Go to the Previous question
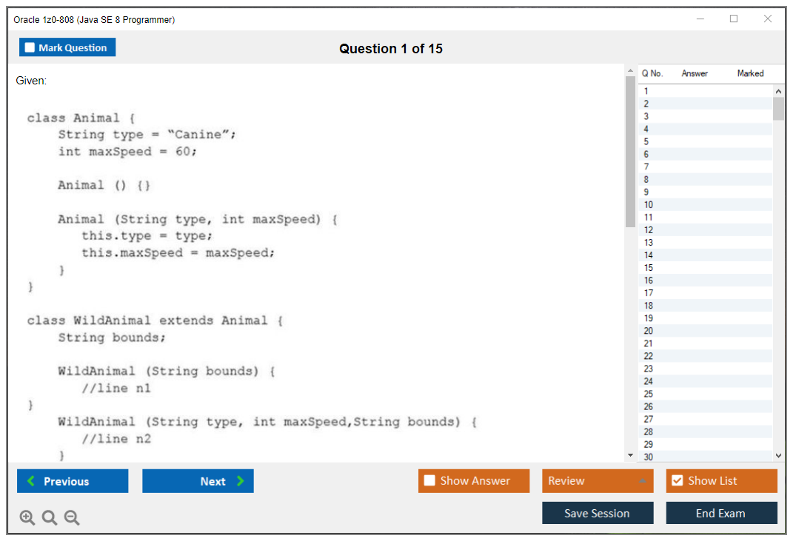796x544 pixels. (x=73, y=481)
